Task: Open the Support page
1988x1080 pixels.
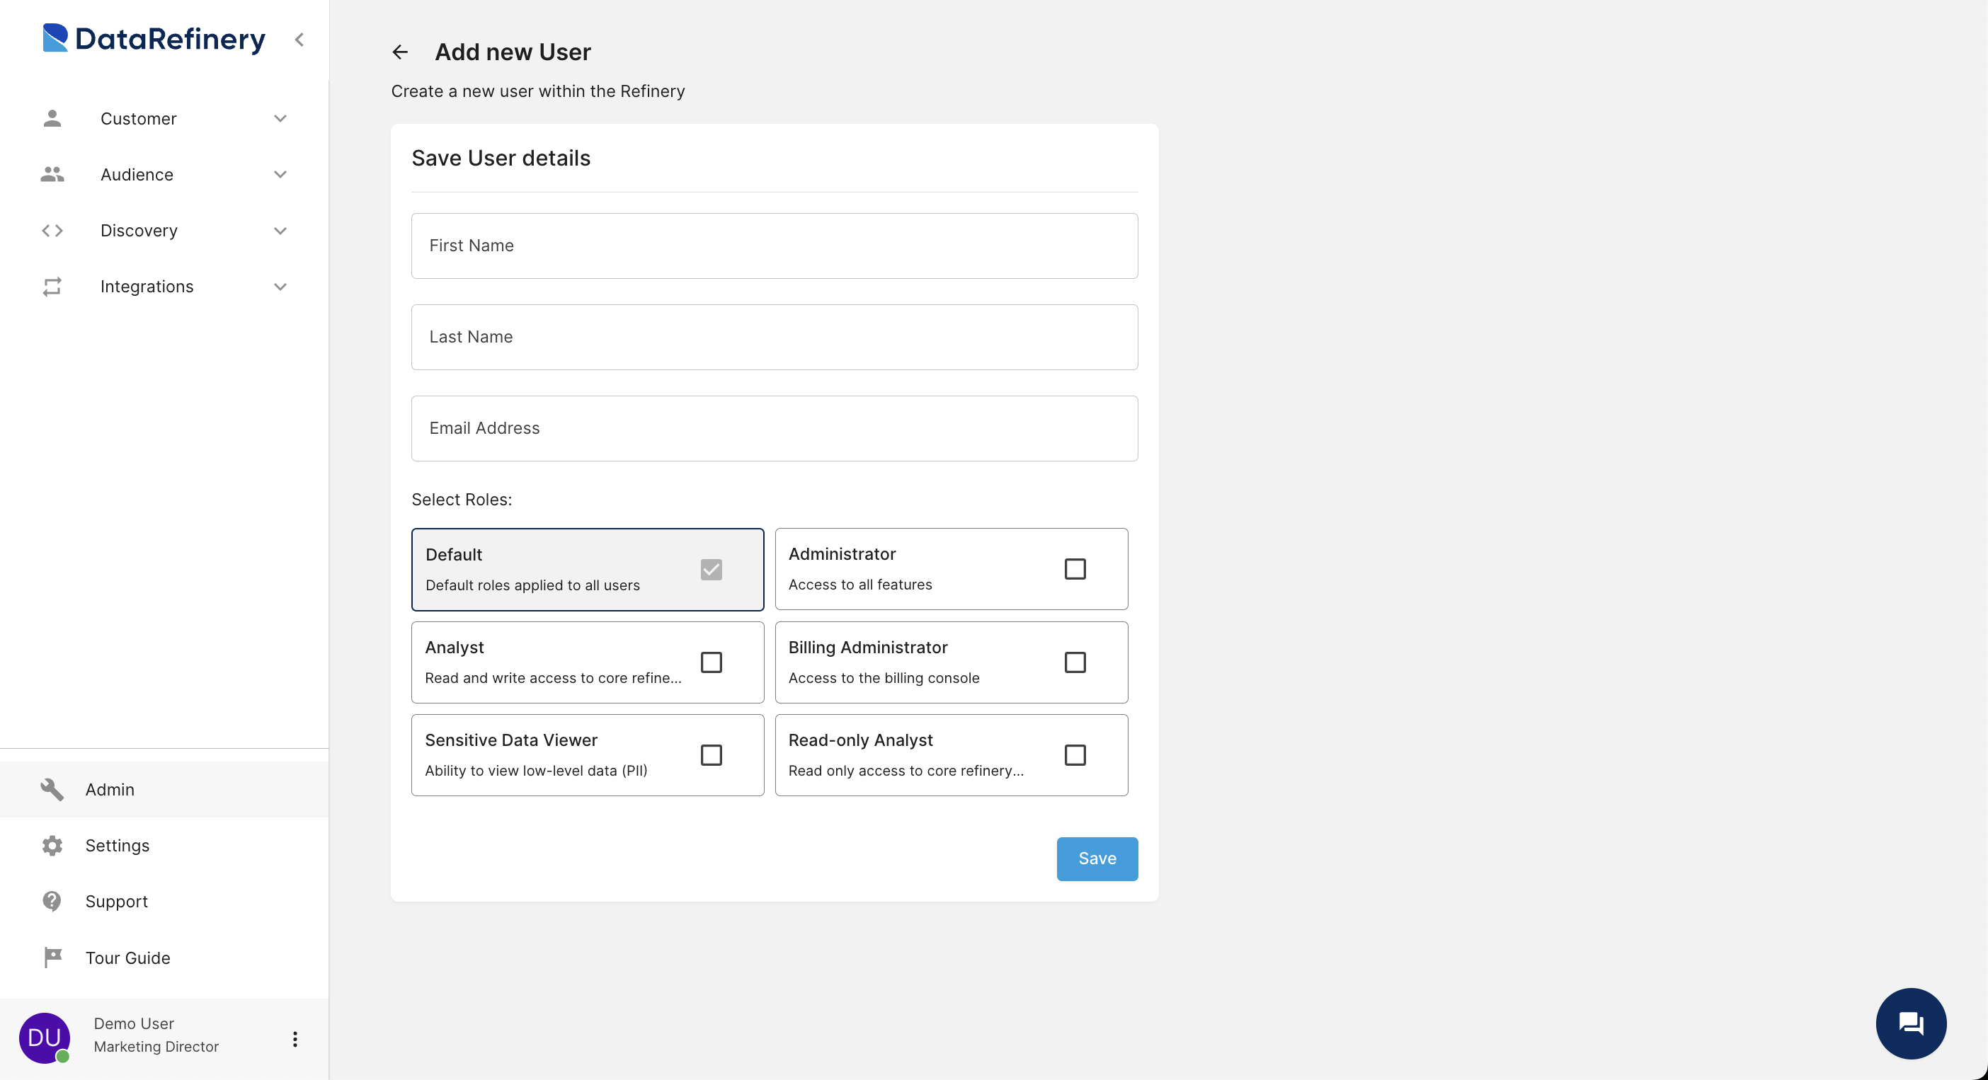Action: 164,901
